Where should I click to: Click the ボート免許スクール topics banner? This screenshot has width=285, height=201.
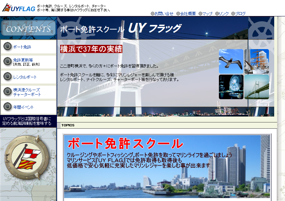tap(167, 166)
